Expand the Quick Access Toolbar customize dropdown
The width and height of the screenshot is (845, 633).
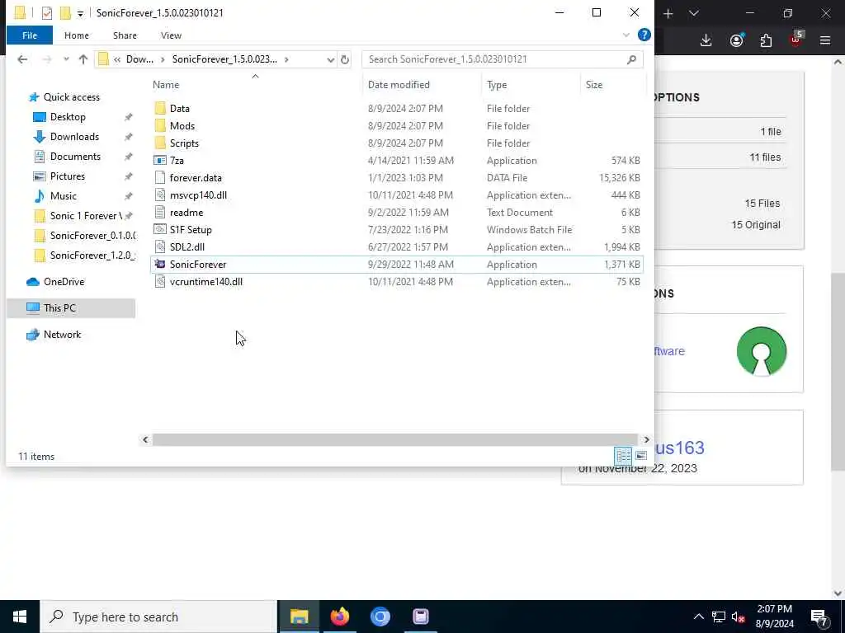pos(80,13)
